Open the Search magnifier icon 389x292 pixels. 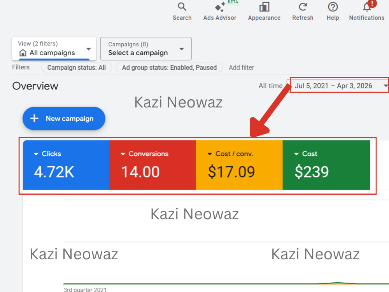[182, 7]
